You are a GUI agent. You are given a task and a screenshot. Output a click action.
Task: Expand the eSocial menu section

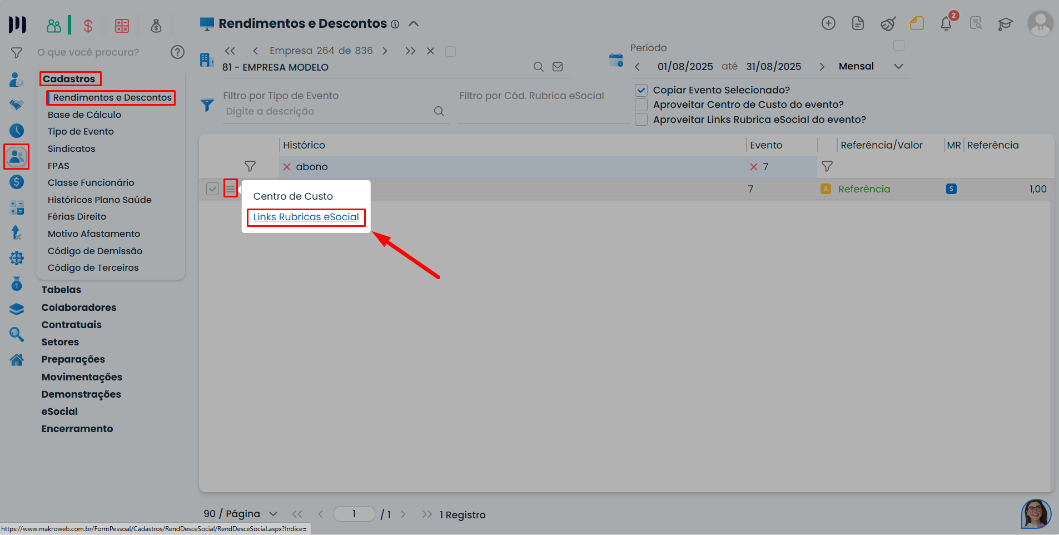(59, 412)
